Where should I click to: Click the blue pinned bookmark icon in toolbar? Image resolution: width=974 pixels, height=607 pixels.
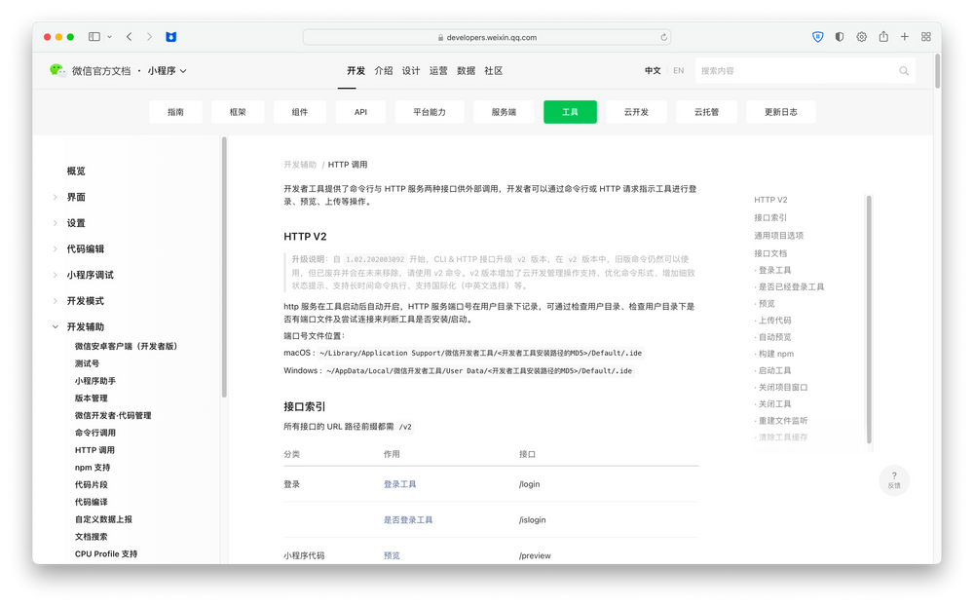(169, 36)
